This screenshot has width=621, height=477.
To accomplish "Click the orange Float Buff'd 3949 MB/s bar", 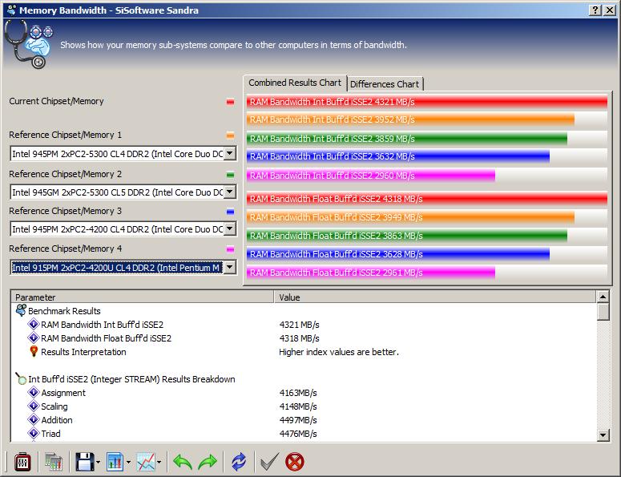I will point(410,217).
